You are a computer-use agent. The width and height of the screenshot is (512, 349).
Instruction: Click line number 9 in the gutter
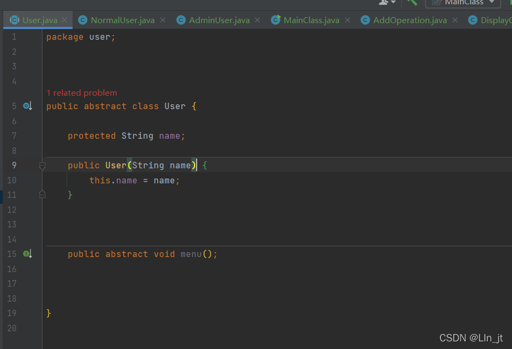click(14, 165)
